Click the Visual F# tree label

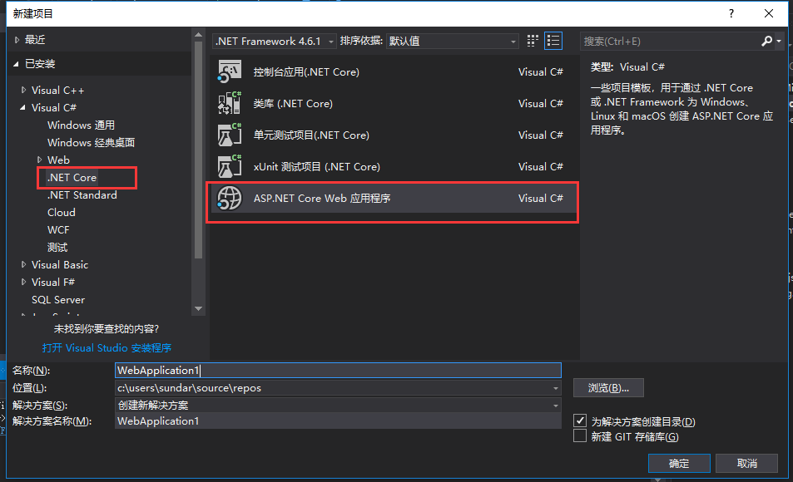52,282
